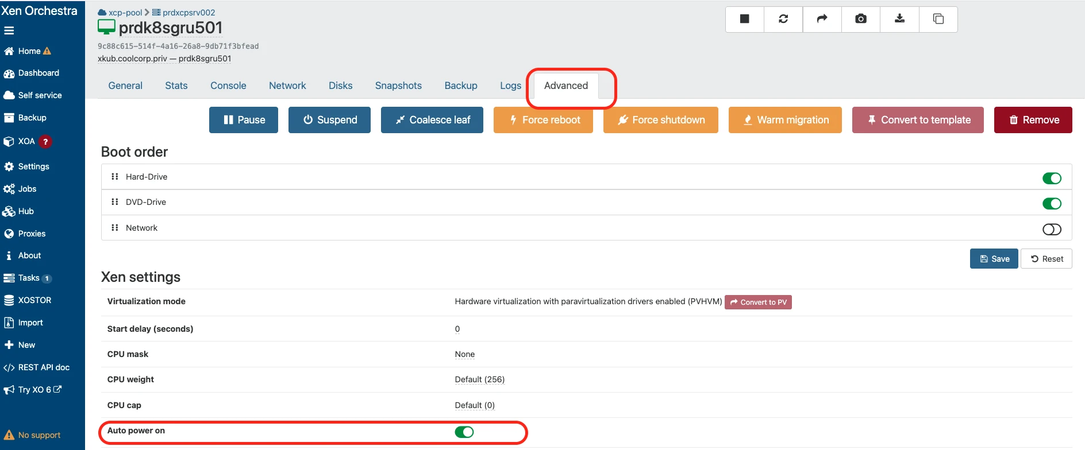Disable Auto power on switch
This screenshot has height=450, width=1085.
point(464,432)
